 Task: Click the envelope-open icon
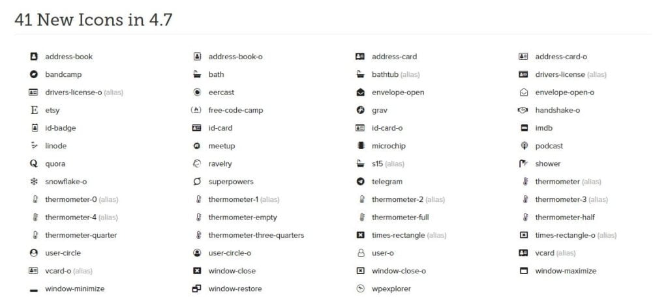pos(360,92)
